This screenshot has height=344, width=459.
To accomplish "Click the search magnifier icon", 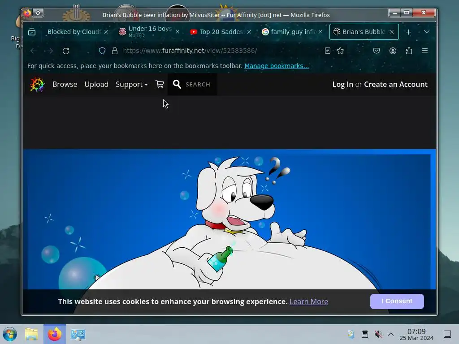I will (177, 84).
